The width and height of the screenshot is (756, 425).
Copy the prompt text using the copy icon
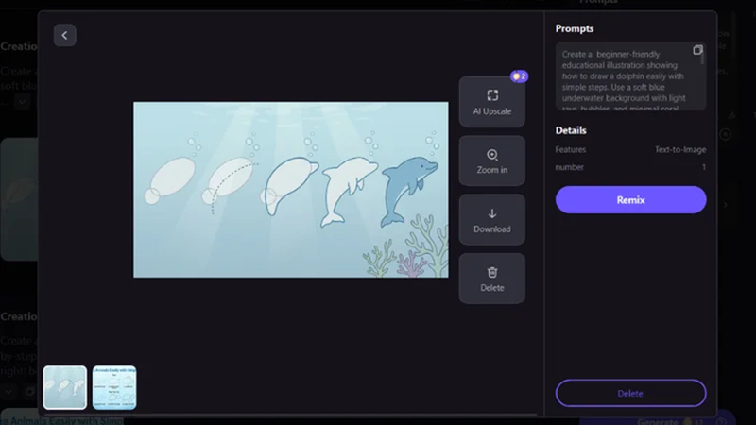click(697, 50)
